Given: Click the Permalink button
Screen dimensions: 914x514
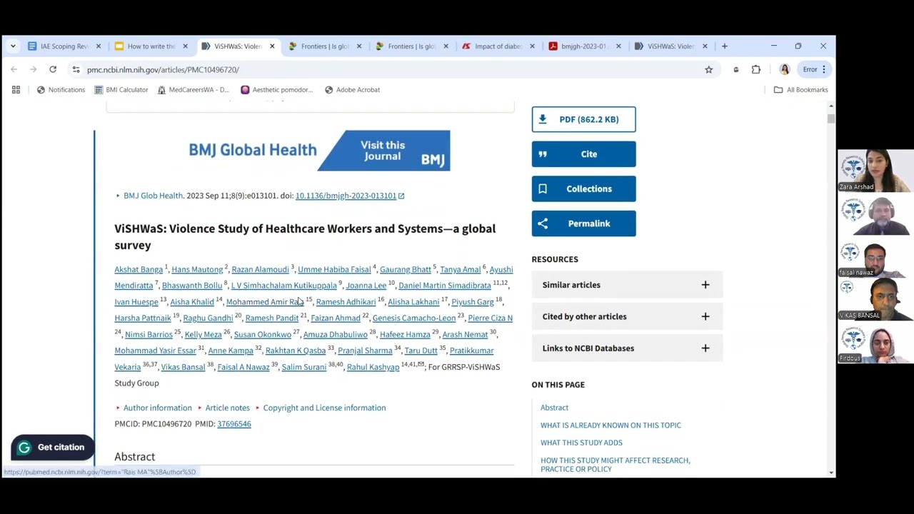Looking at the screenshot, I should point(583,223).
